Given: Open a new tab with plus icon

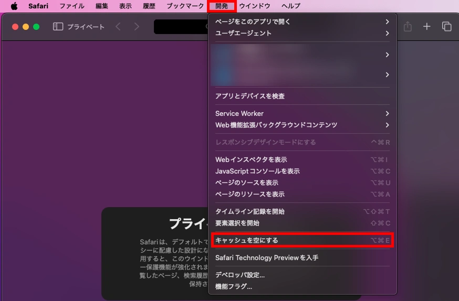Looking at the screenshot, I should 426,27.
